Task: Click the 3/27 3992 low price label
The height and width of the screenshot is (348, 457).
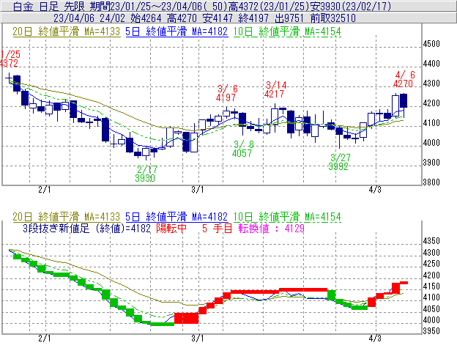Action: (338, 162)
